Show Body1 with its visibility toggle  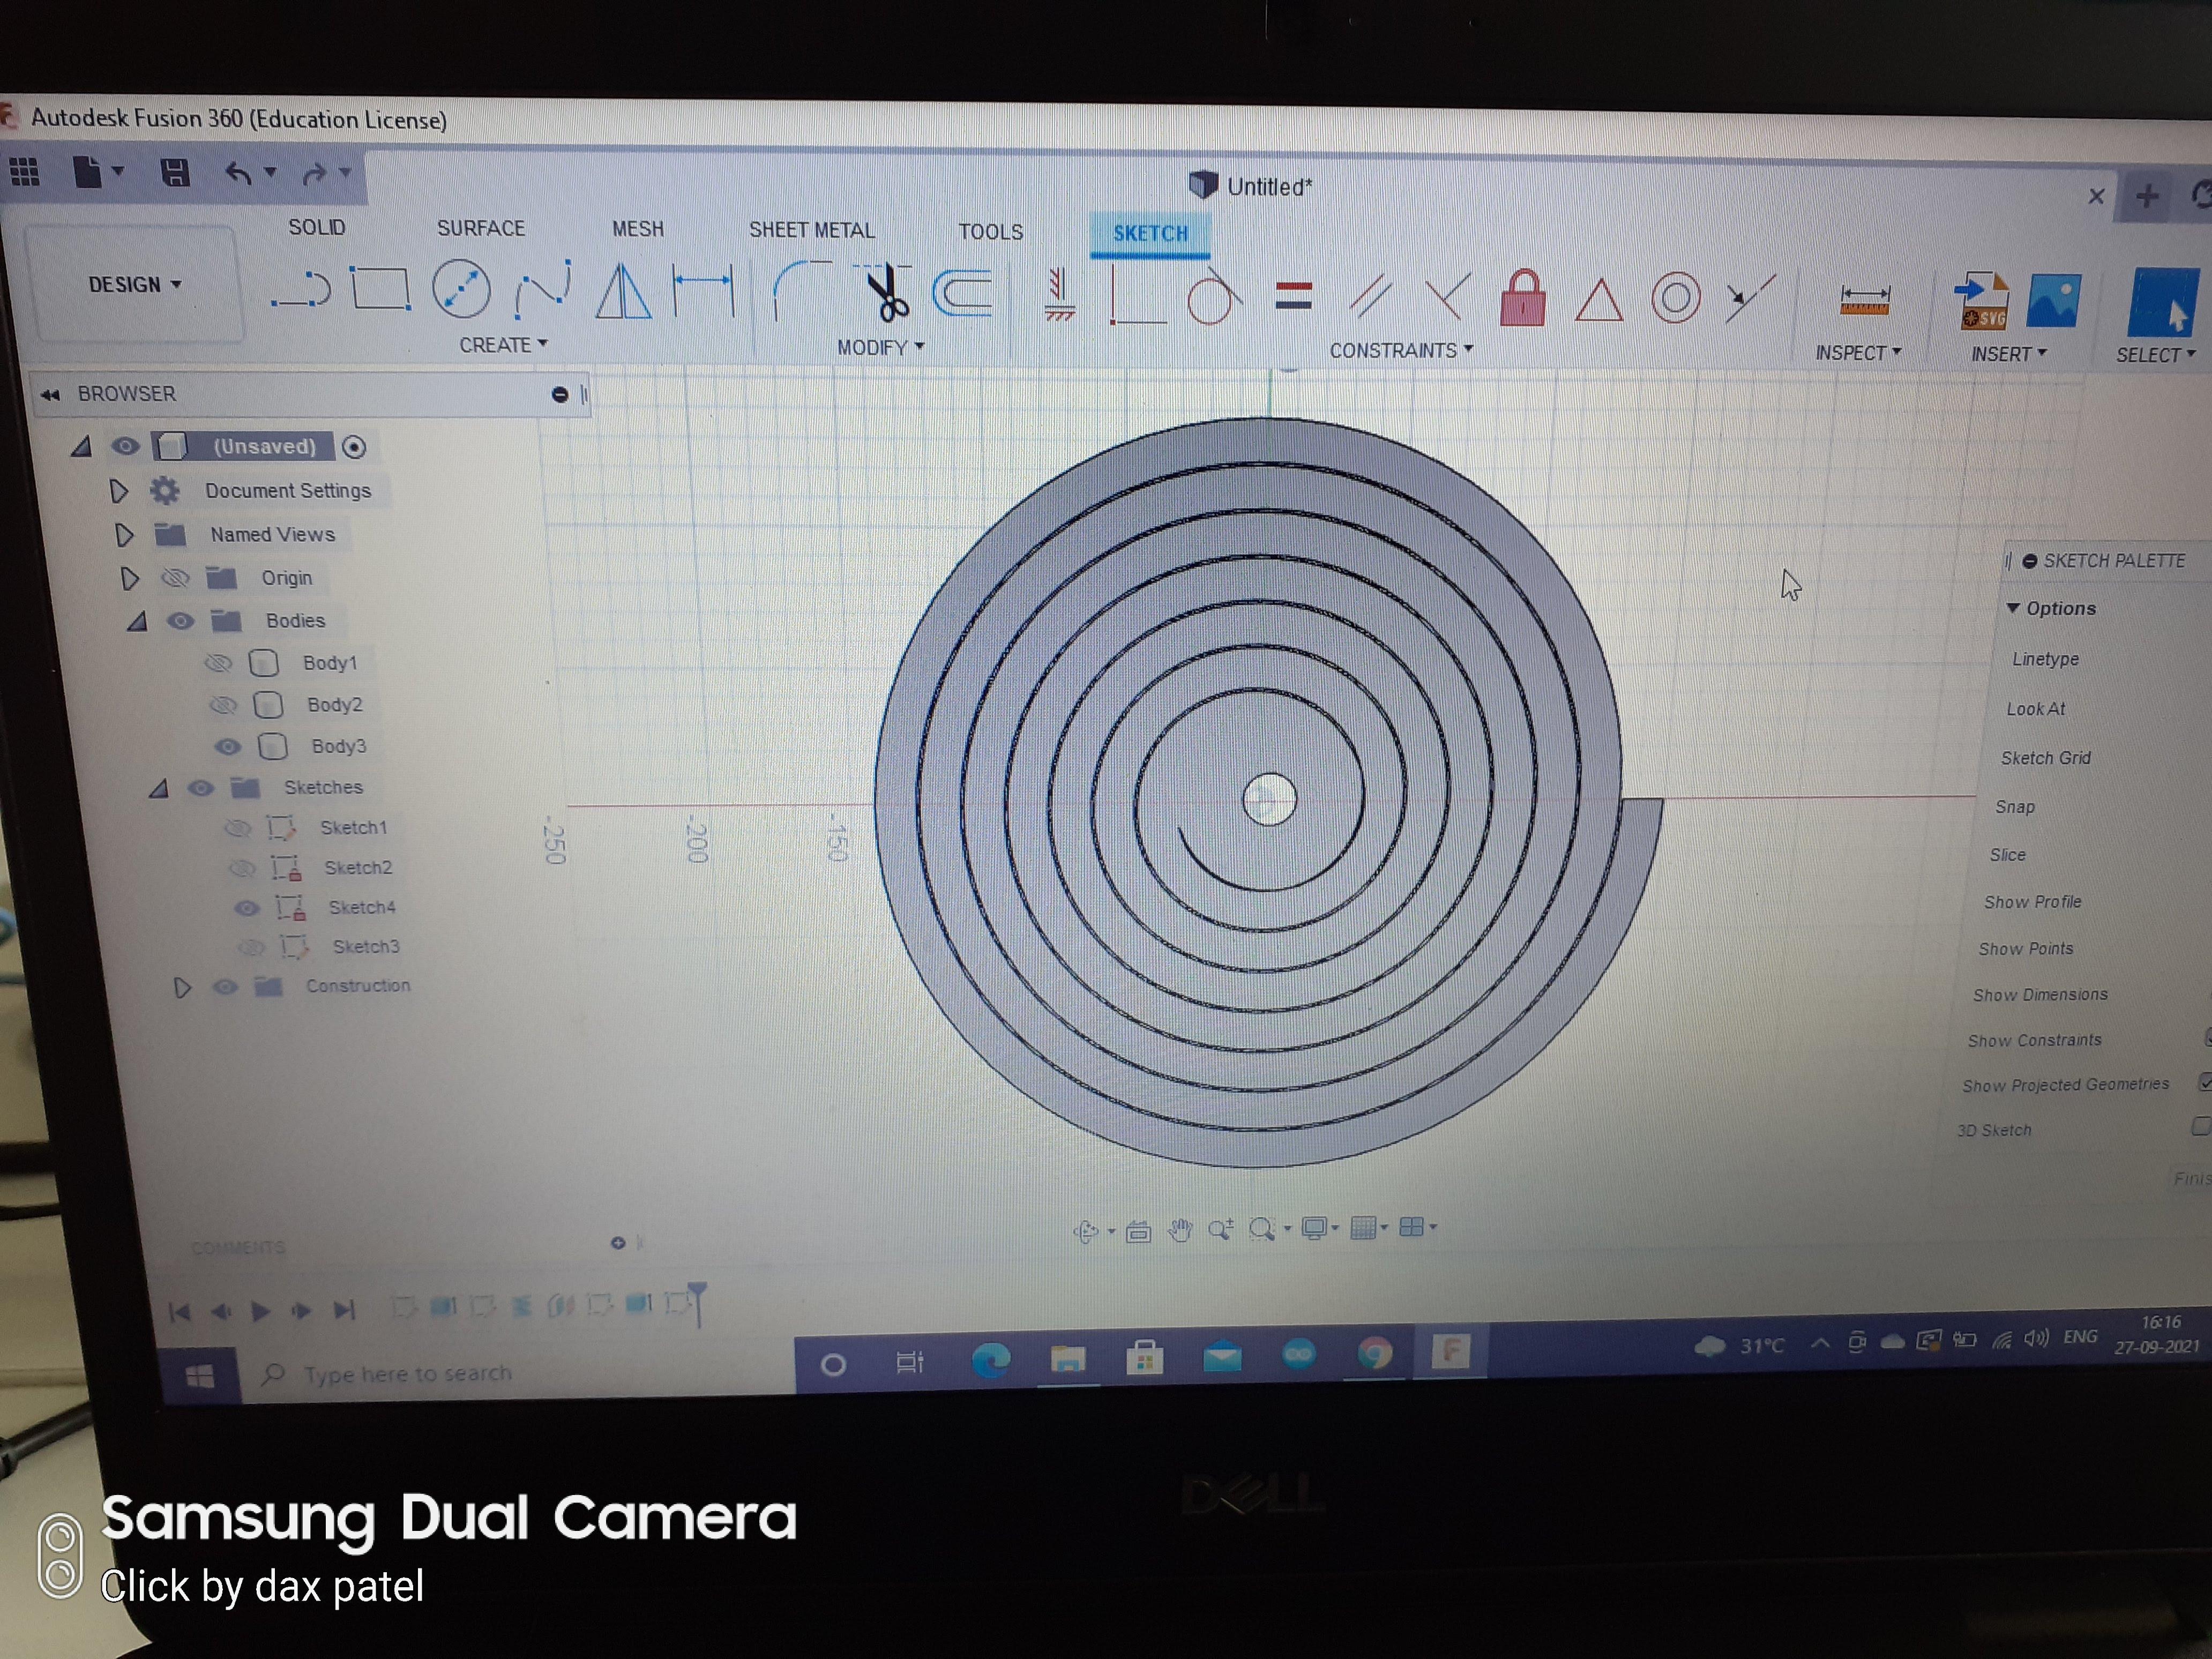pos(218,663)
